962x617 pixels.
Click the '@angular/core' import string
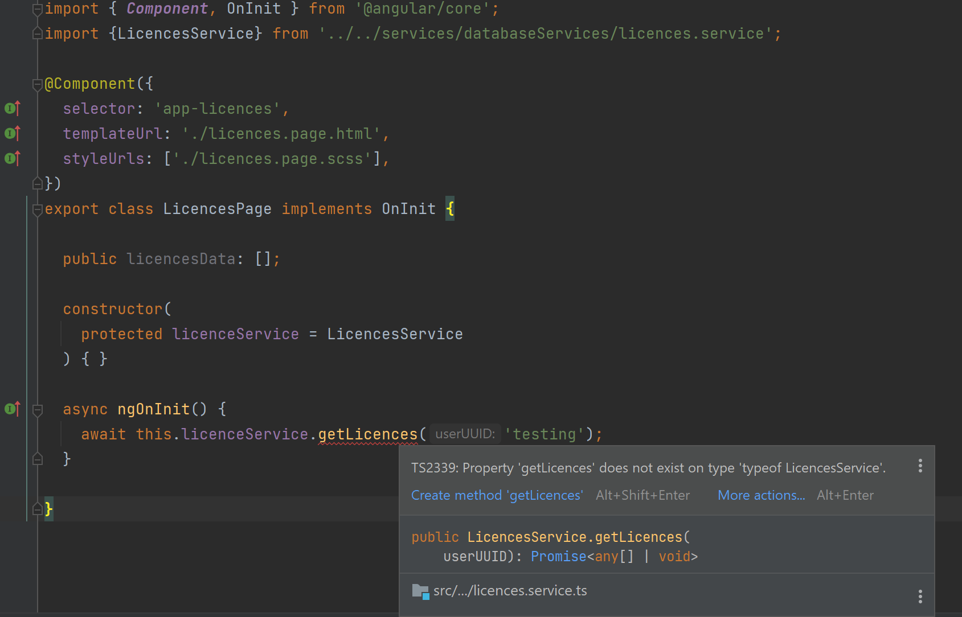(x=423, y=9)
